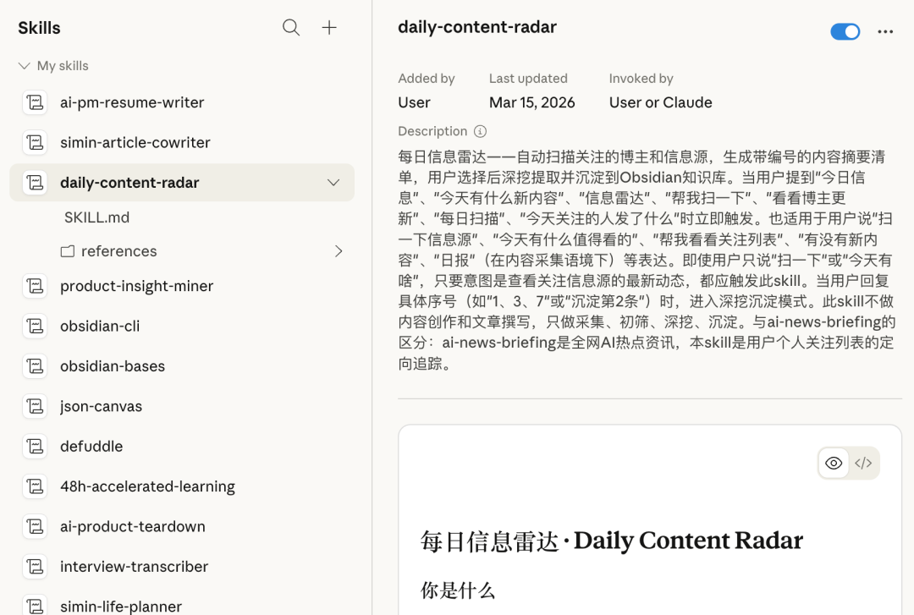The height and width of the screenshot is (615, 914).
Task: Click the Description info icon
Action: [x=480, y=131]
